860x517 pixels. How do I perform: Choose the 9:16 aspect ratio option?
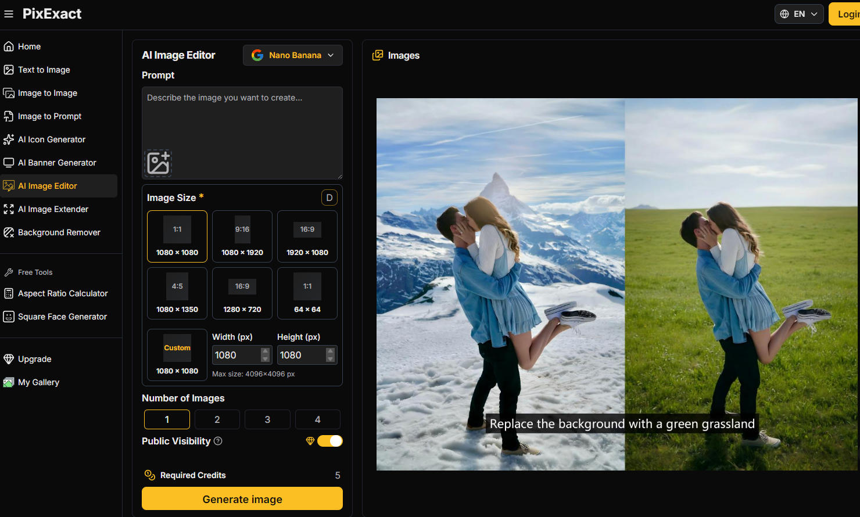coord(242,236)
